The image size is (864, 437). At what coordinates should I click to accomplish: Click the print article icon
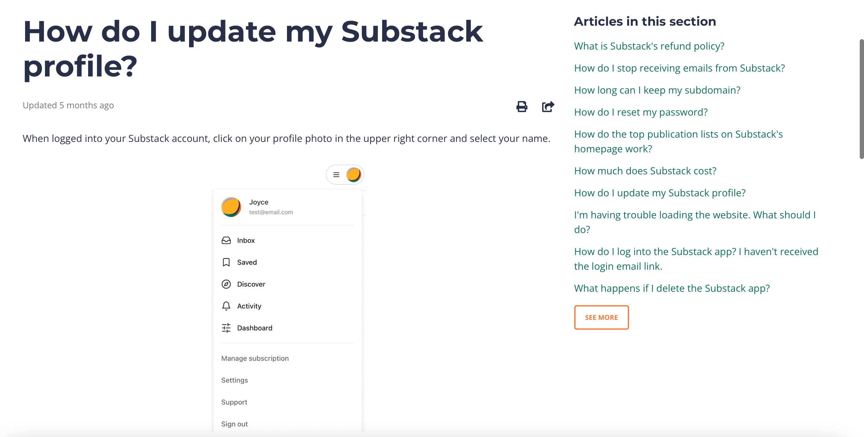point(521,106)
